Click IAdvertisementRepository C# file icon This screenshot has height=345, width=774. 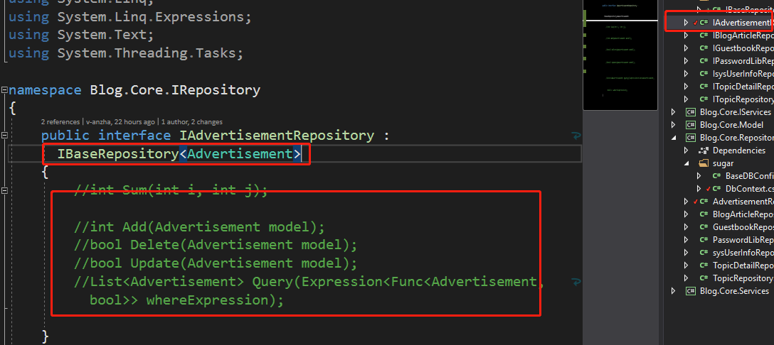click(704, 23)
